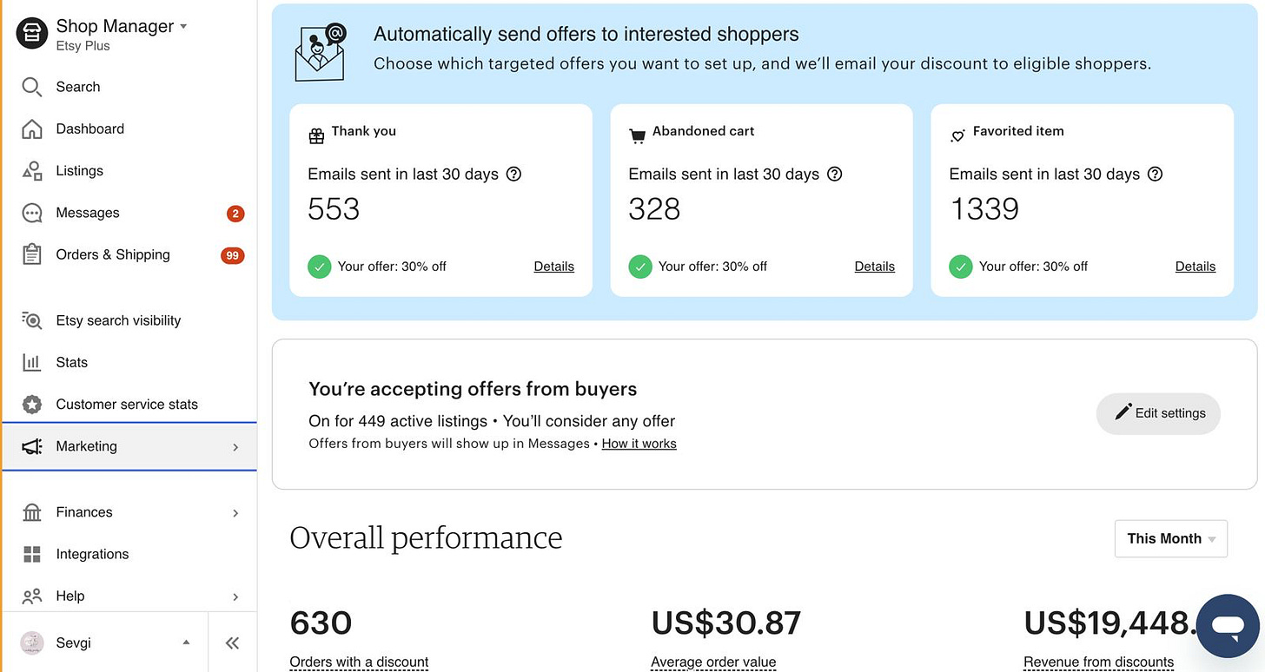Click the Search magnifier icon in sidebar
Image resolution: width=1265 pixels, height=672 pixels.
(32, 87)
